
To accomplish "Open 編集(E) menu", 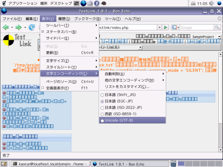I will tap(32, 19).
